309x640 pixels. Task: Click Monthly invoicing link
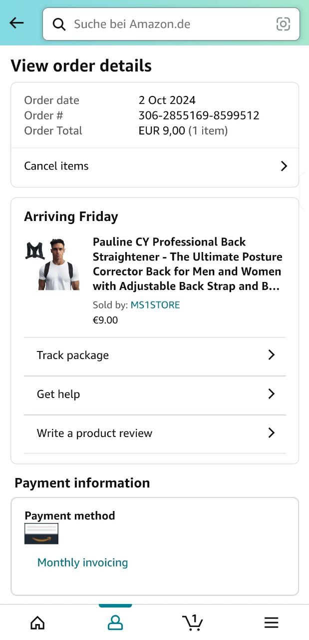pyautogui.click(x=83, y=562)
